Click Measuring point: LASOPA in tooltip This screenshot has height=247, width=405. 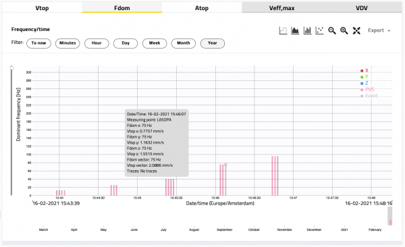click(149, 120)
